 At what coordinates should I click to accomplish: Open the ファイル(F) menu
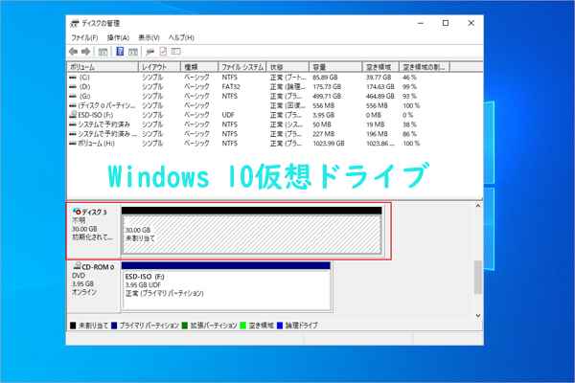[84, 37]
